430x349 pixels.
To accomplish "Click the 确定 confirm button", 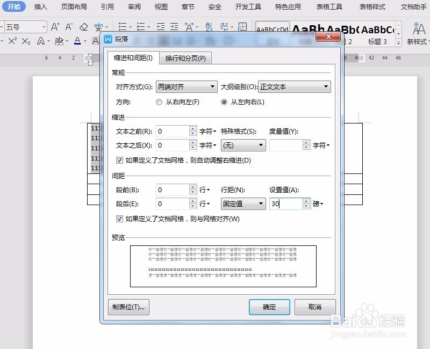I will pyautogui.click(x=269, y=307).
